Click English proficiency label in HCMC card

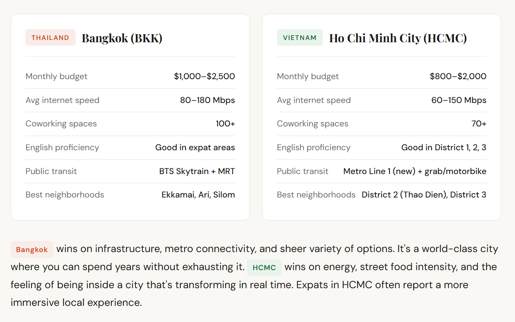(x=314, y=148)
